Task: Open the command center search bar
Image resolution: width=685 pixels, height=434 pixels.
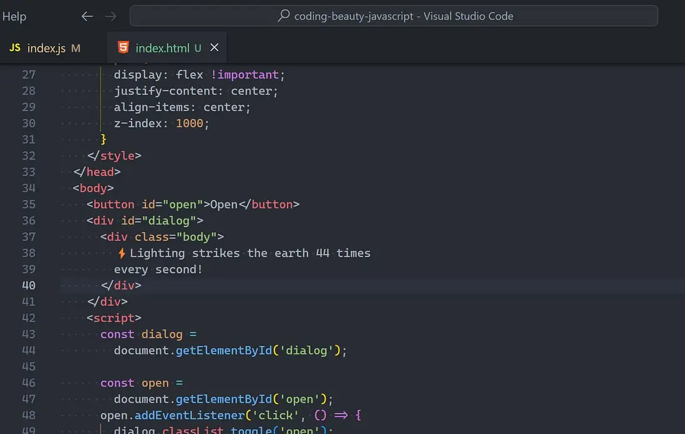Action: pyautogui.click(x=393, y=16)
